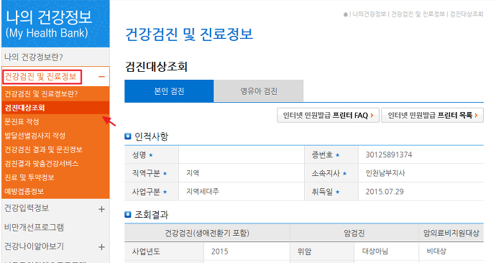Viewport: 496px width, 263px height.
Task: Click 나의 건강정보 My Health Bank header
Action: (x=55, y=24)
